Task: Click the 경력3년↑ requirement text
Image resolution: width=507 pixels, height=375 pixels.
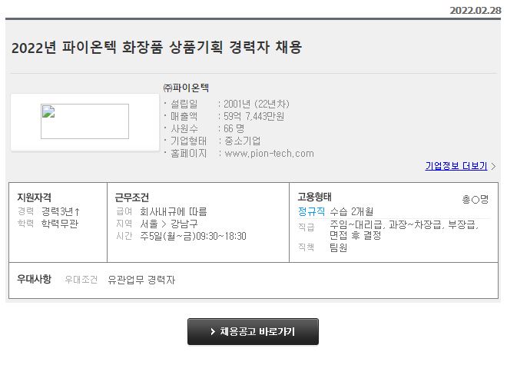Action: point(61,211)
